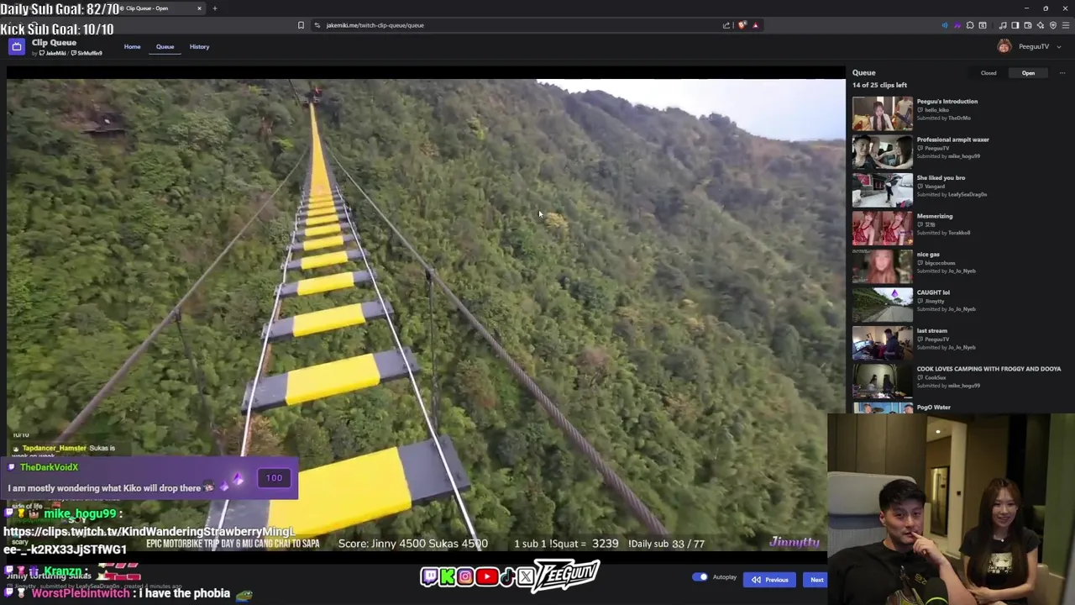
Task: Go to the History nav tab
Action: [199, 47]
